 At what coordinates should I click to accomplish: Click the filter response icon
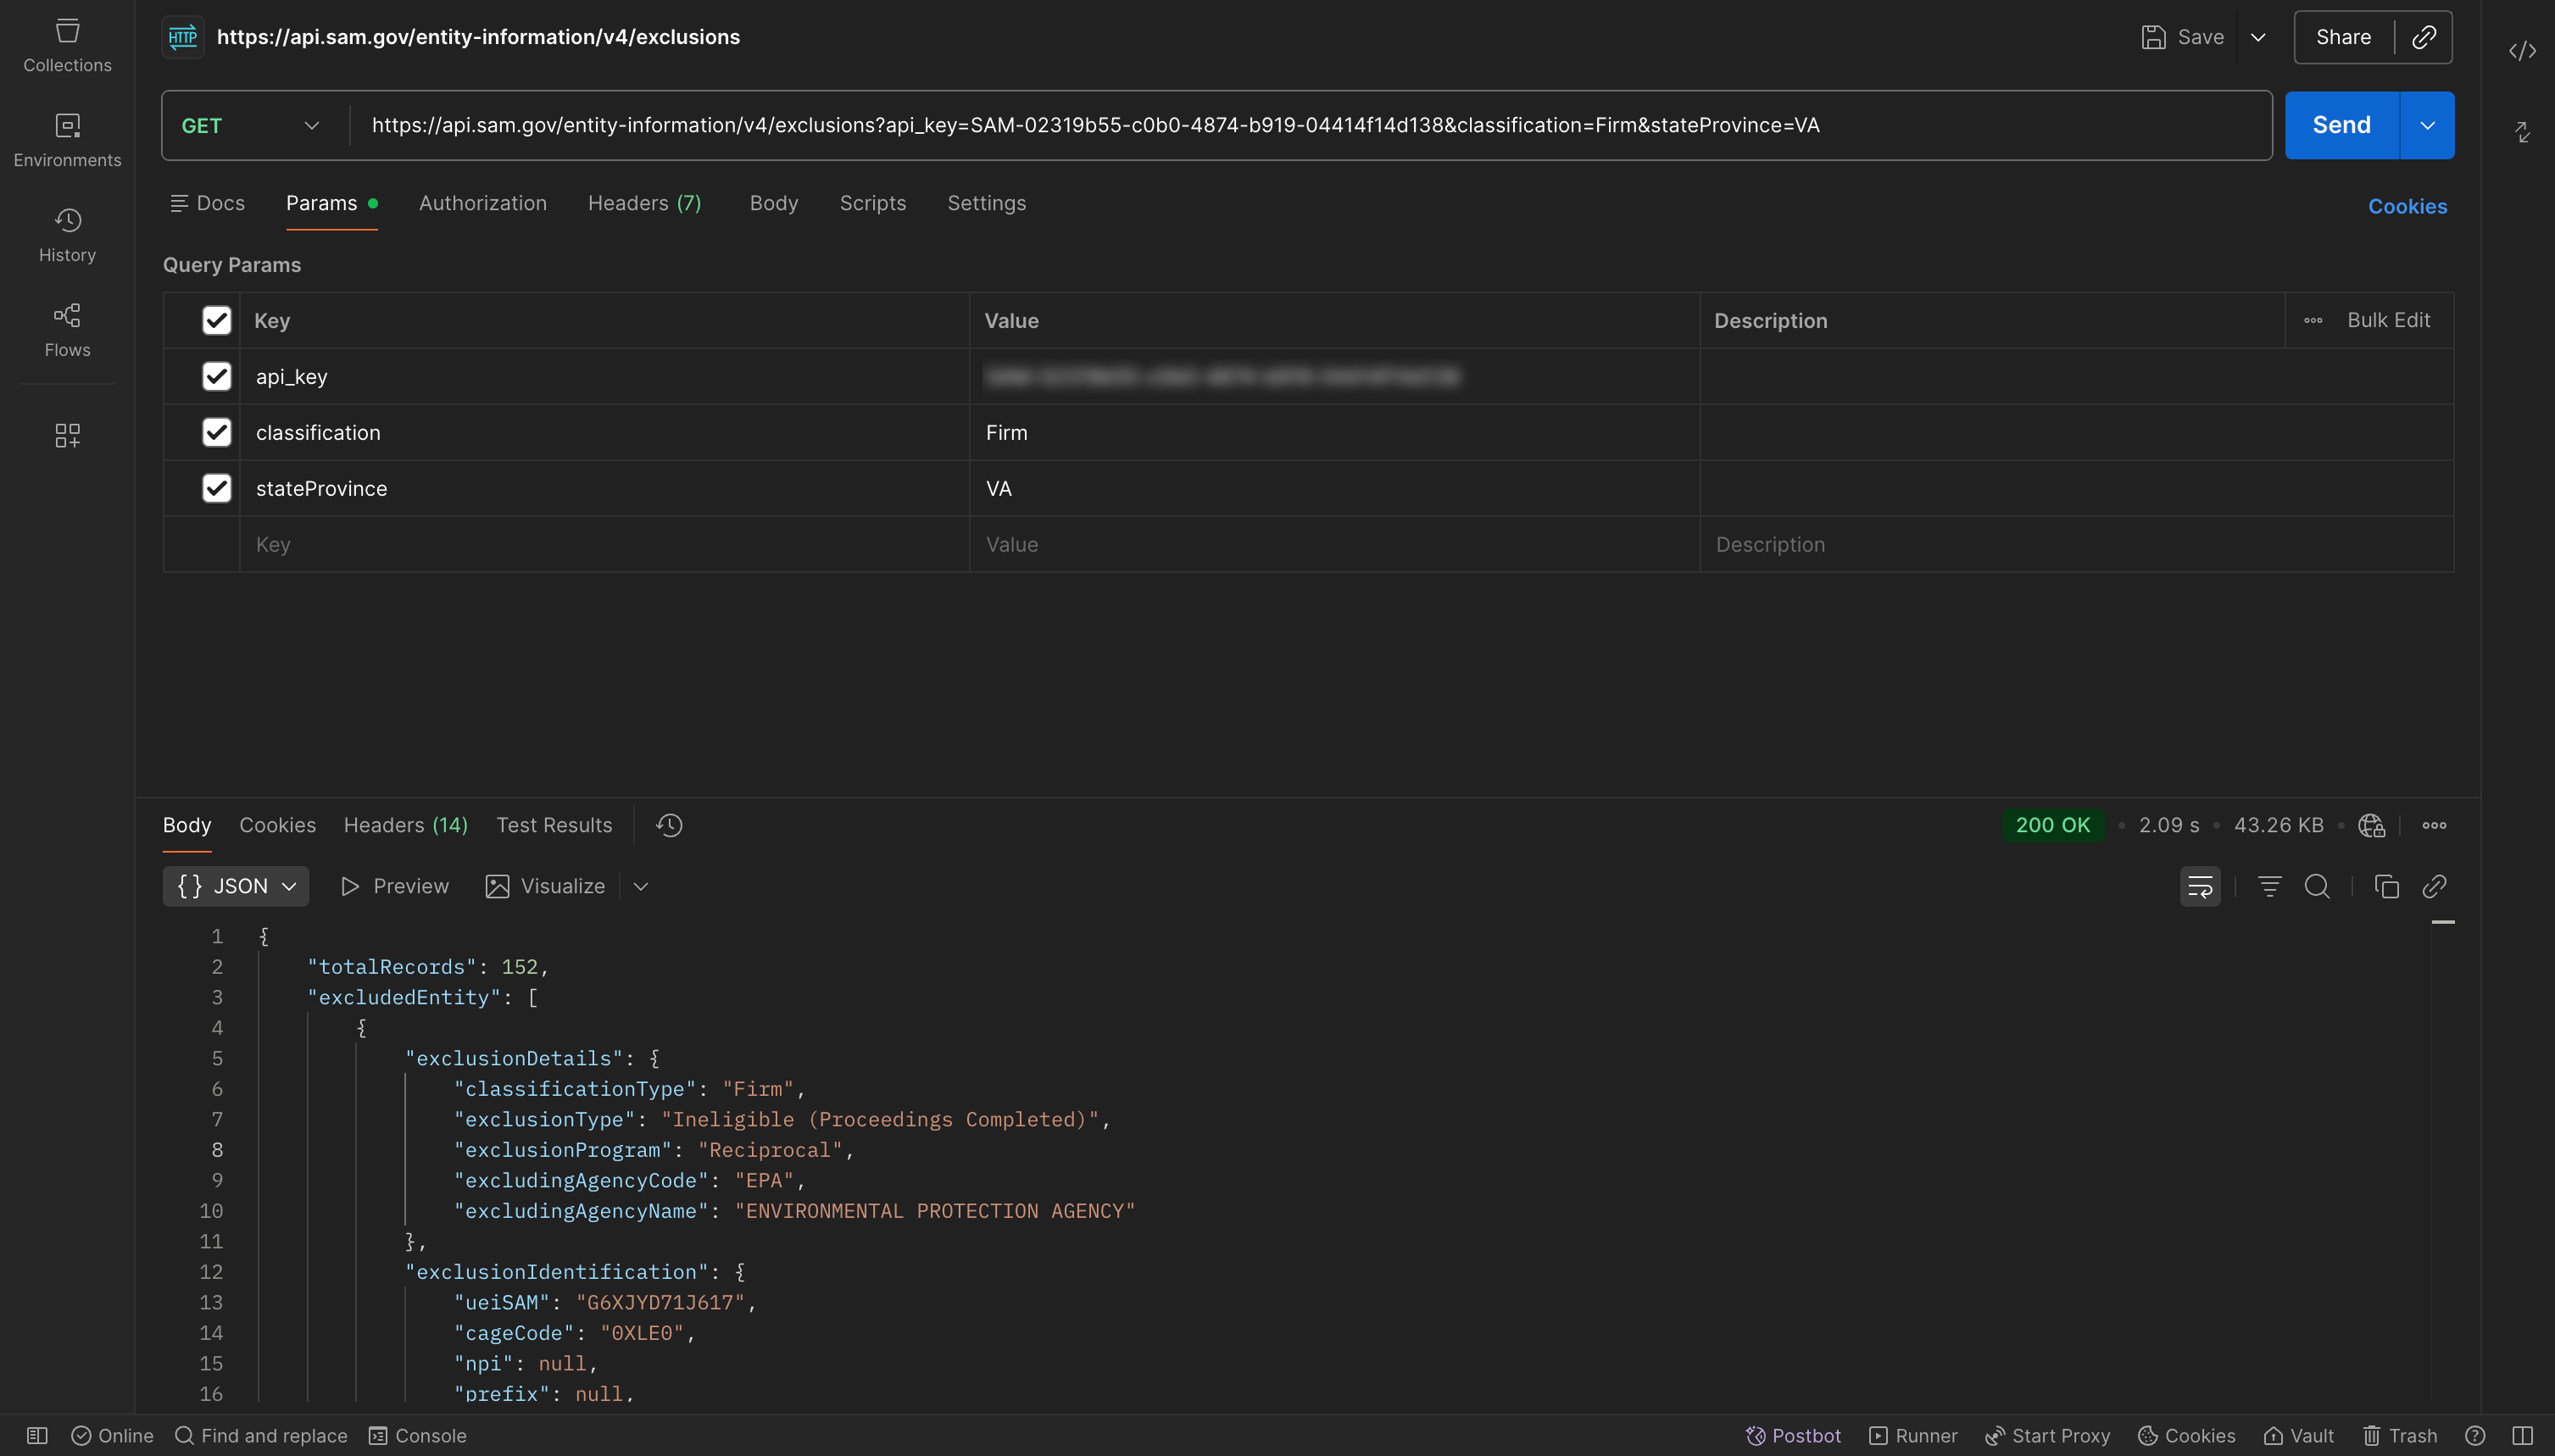(x=2269, y=886)
